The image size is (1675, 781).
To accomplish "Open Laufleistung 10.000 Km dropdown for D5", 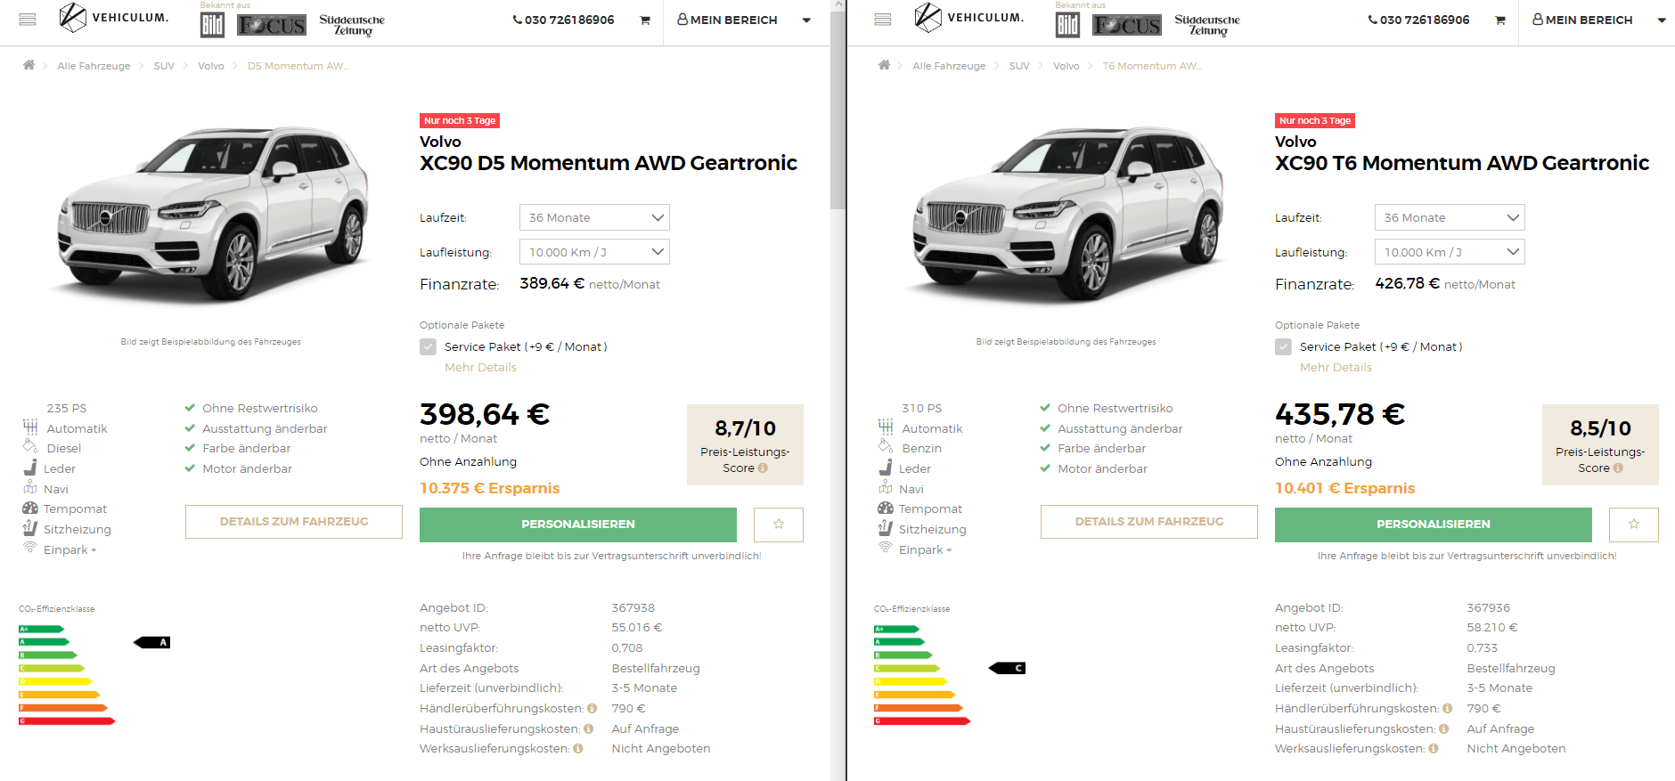I will click(x=594, y=252).
